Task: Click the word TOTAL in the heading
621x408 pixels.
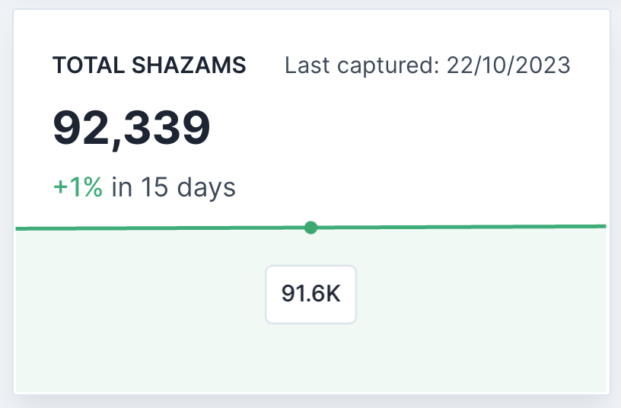Action: [89, 65]
